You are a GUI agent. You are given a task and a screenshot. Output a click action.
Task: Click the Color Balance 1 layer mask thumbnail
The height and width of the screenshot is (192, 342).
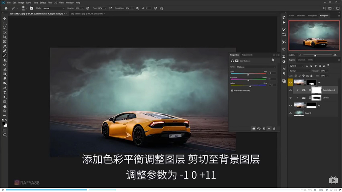pos(316,90)
